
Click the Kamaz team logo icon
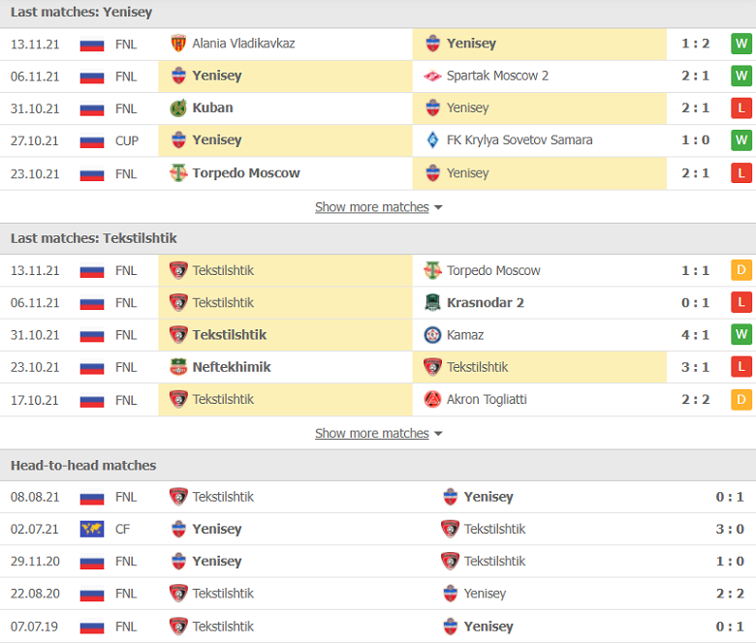coord(432,335)
